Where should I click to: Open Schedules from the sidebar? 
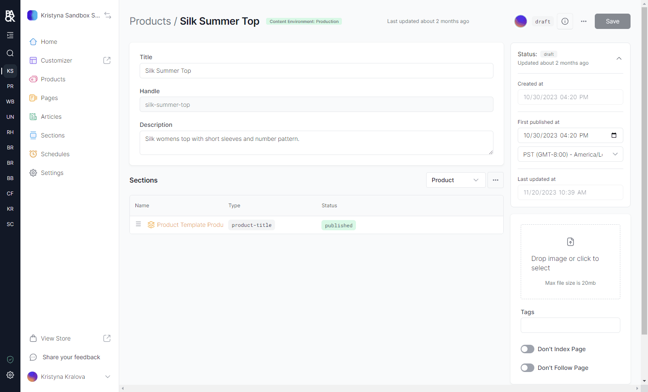(55, 154)
